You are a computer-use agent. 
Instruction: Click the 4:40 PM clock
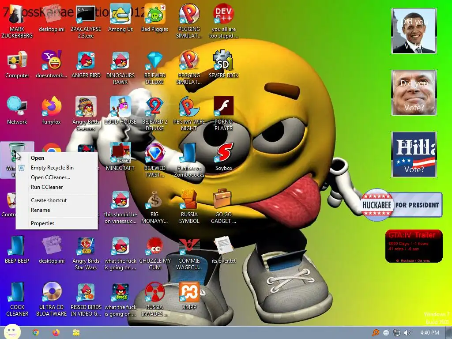point(430,333)
